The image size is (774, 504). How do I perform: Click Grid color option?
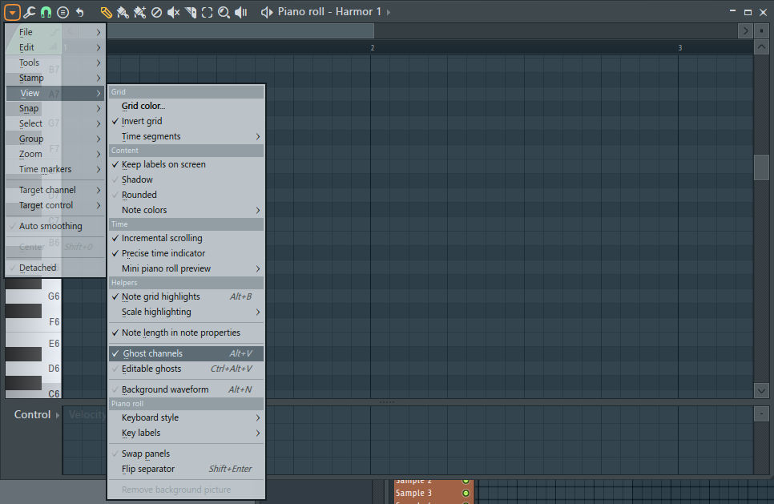pyautogui.click(x=142, y=105)
